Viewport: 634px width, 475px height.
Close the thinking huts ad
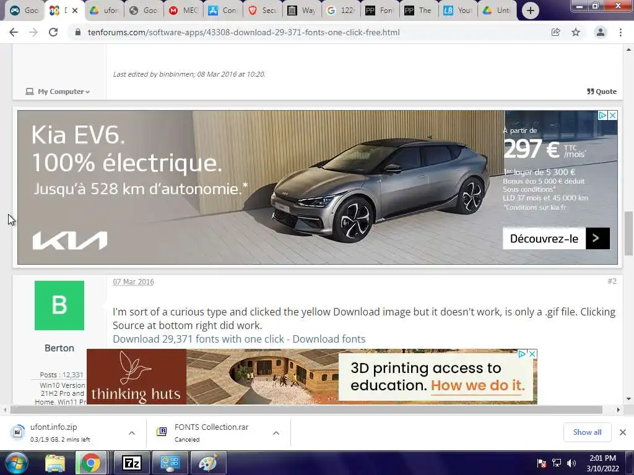(532, 354)
